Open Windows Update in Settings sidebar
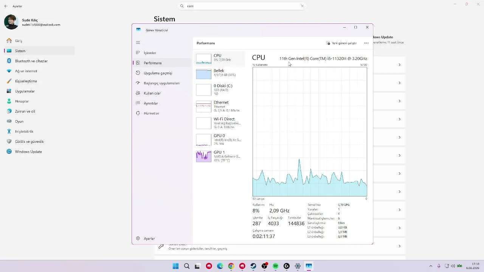The image size is (484, 272). (x=39, y=151)
